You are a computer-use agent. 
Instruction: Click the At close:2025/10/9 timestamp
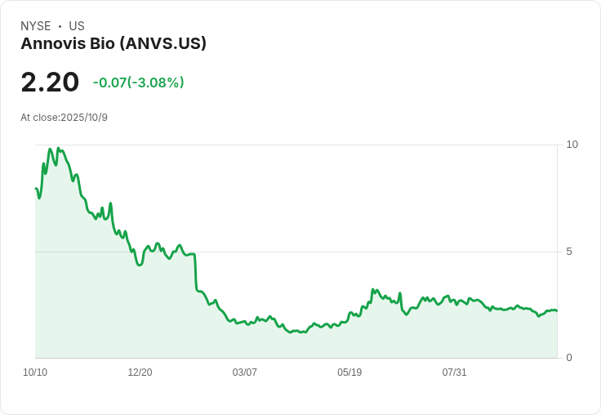[x=64, y=118]
